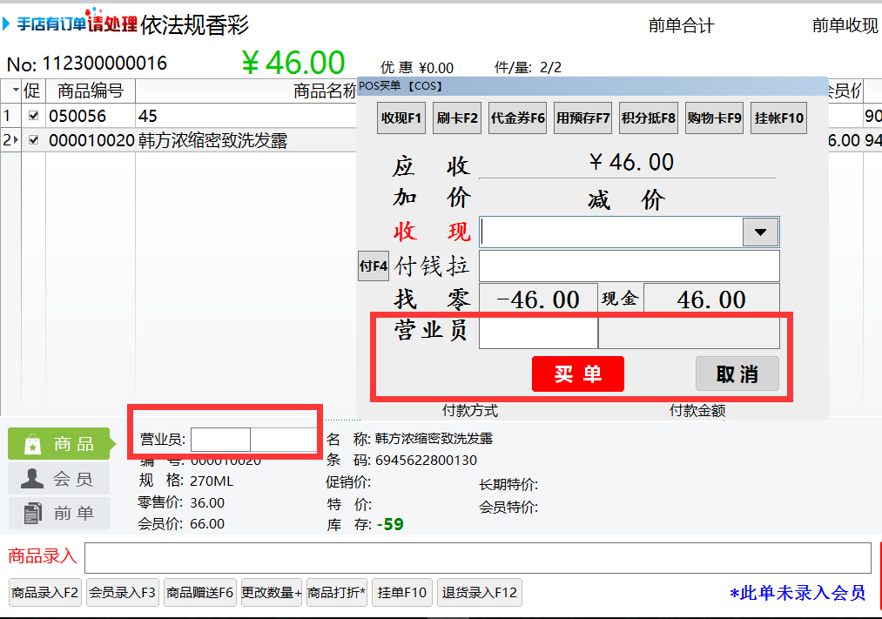882x619 pixels.
Task: Click the 商品编号 column header
Action: point(90,91)
